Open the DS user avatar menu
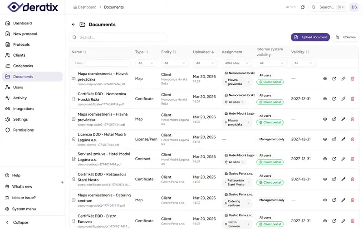 [x=354, y=7]
